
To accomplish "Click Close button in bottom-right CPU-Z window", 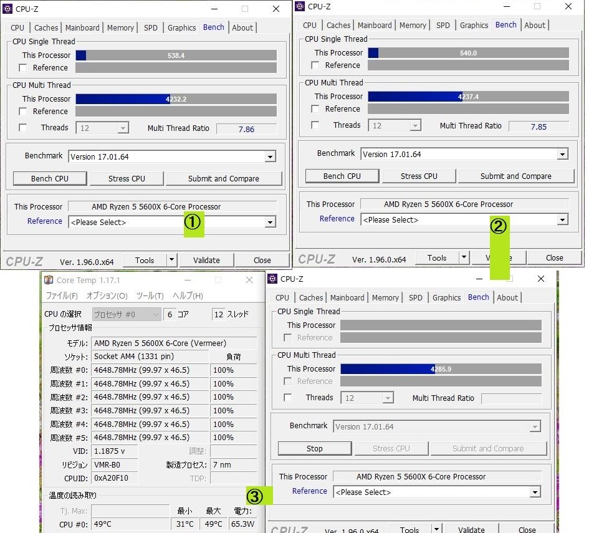I will pos(527,529).
